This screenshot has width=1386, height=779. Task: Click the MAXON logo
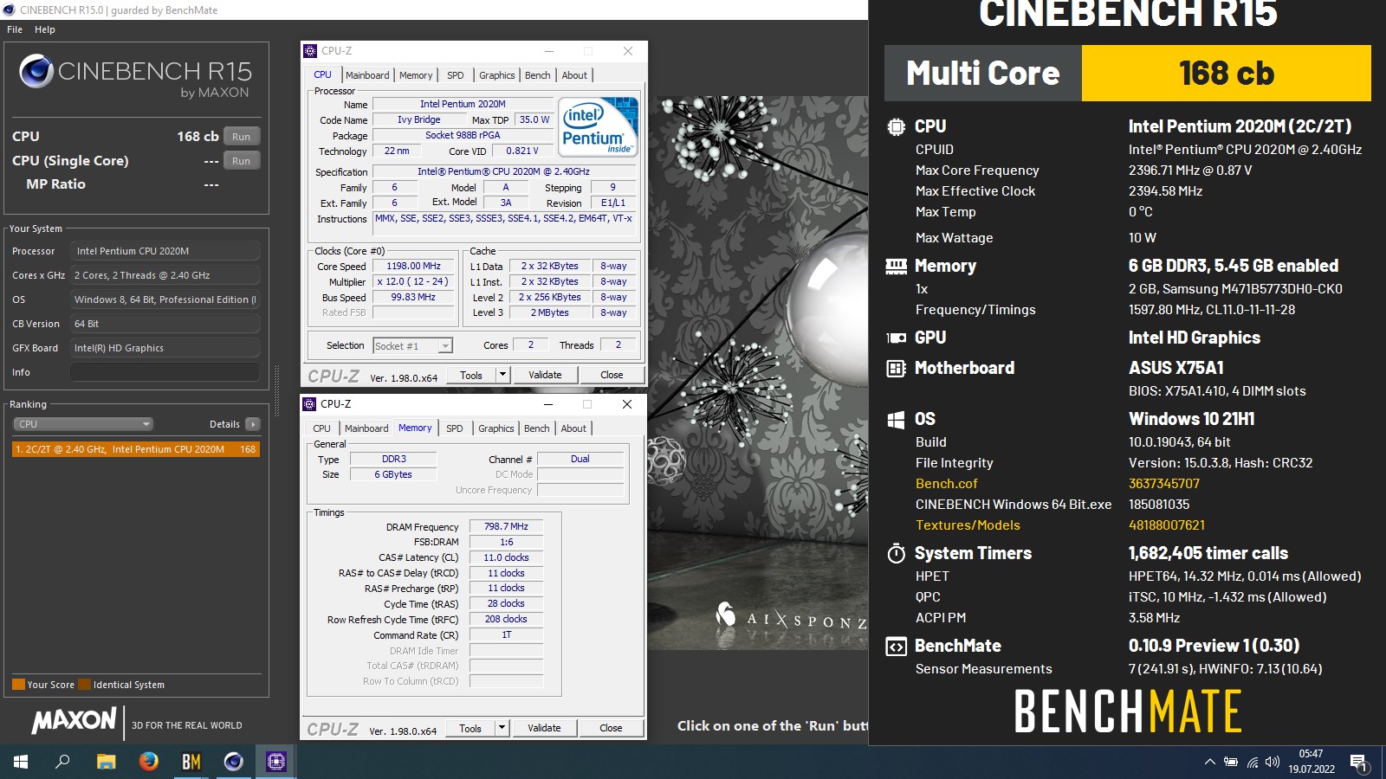[74, 720]
